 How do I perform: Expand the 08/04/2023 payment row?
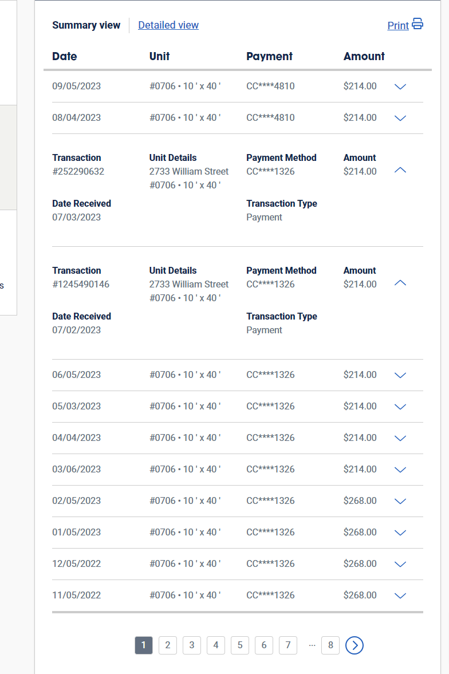(x=400, y=118)
